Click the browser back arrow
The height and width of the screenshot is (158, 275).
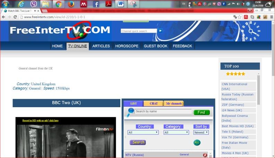tap(3, 17)
